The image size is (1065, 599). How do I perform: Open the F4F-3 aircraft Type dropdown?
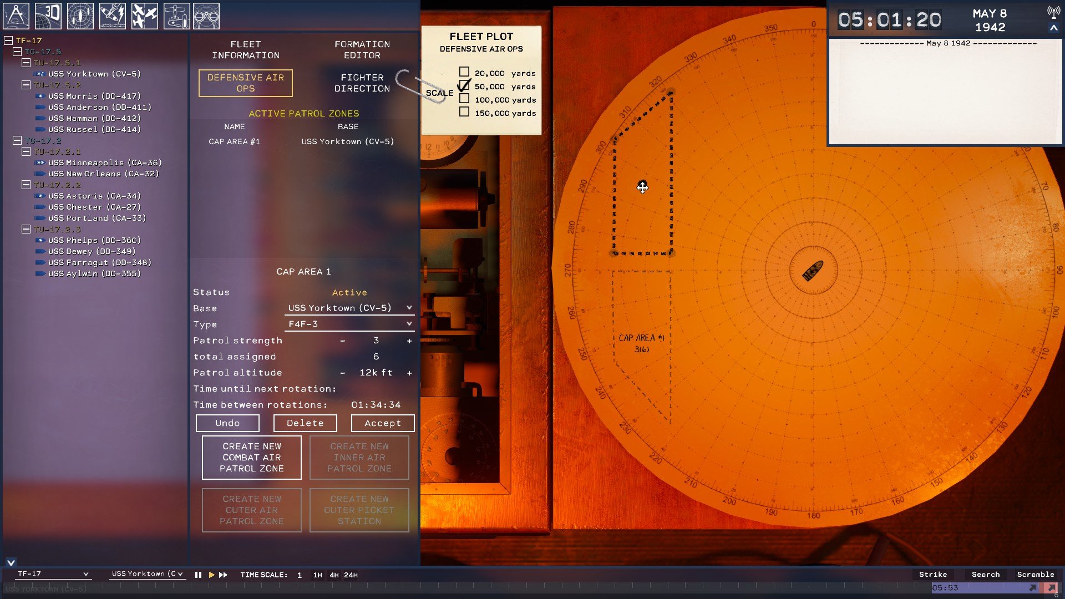pyautogui.click(x=349, y=324)
